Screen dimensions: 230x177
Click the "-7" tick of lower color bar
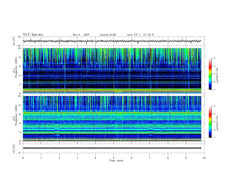(x=214, y=138)
